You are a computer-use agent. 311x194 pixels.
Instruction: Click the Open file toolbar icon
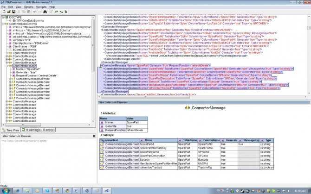(x=9, y=12)
